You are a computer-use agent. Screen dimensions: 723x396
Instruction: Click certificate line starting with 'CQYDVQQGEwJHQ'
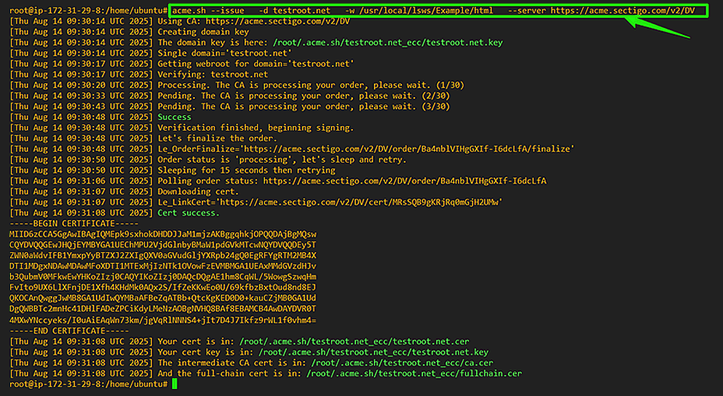click(163, 244)
